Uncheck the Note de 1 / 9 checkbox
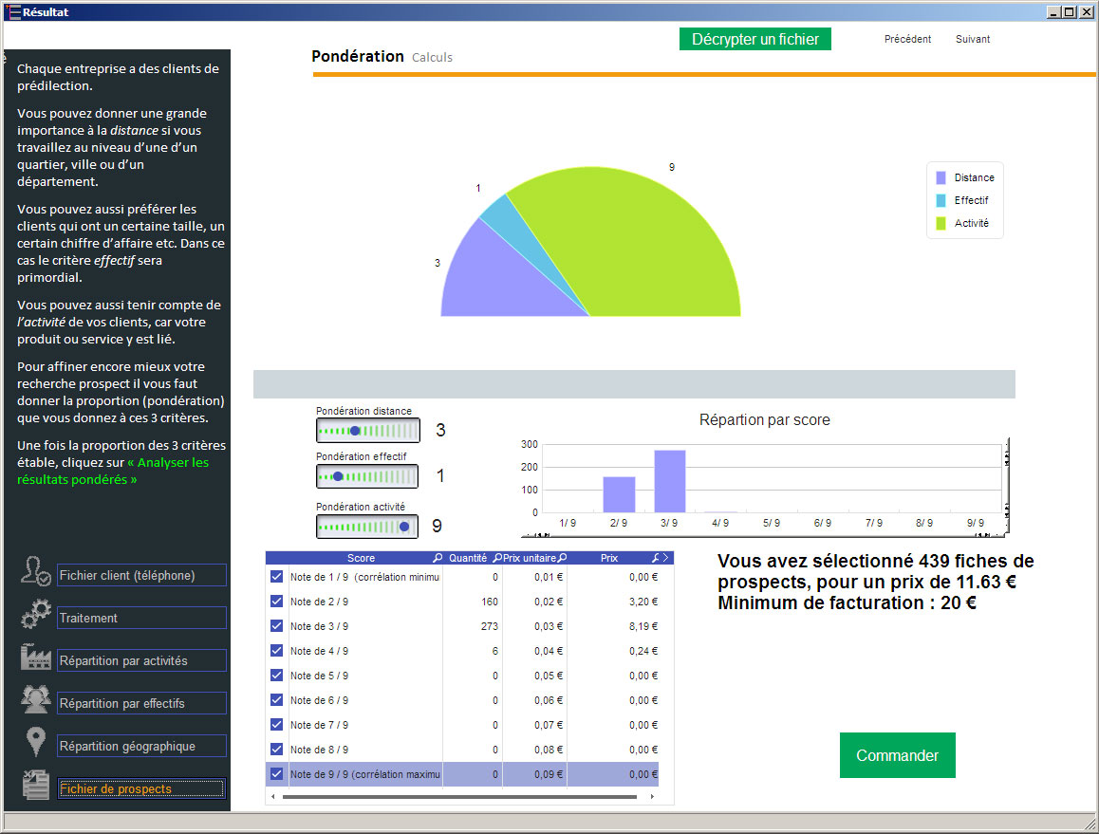The height and width of the screenshot is (834, 1099). 276,577
